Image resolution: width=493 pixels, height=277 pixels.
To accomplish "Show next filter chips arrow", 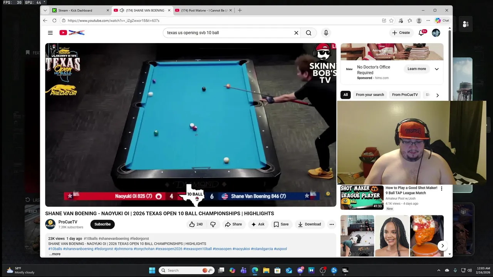I will point(437,95).
